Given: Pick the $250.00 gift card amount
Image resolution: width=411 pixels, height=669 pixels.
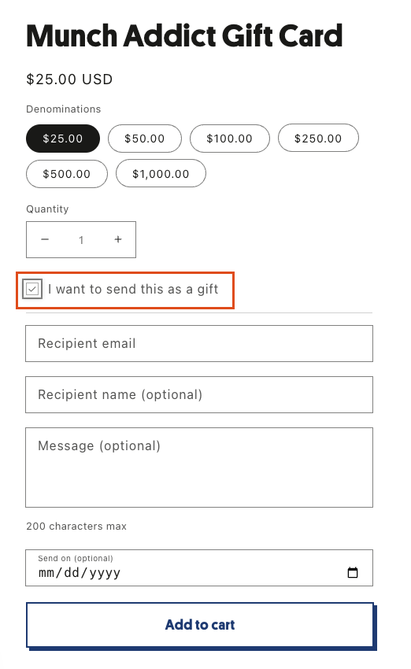Looking at the screenshot, I should click(x=318, y=139).
